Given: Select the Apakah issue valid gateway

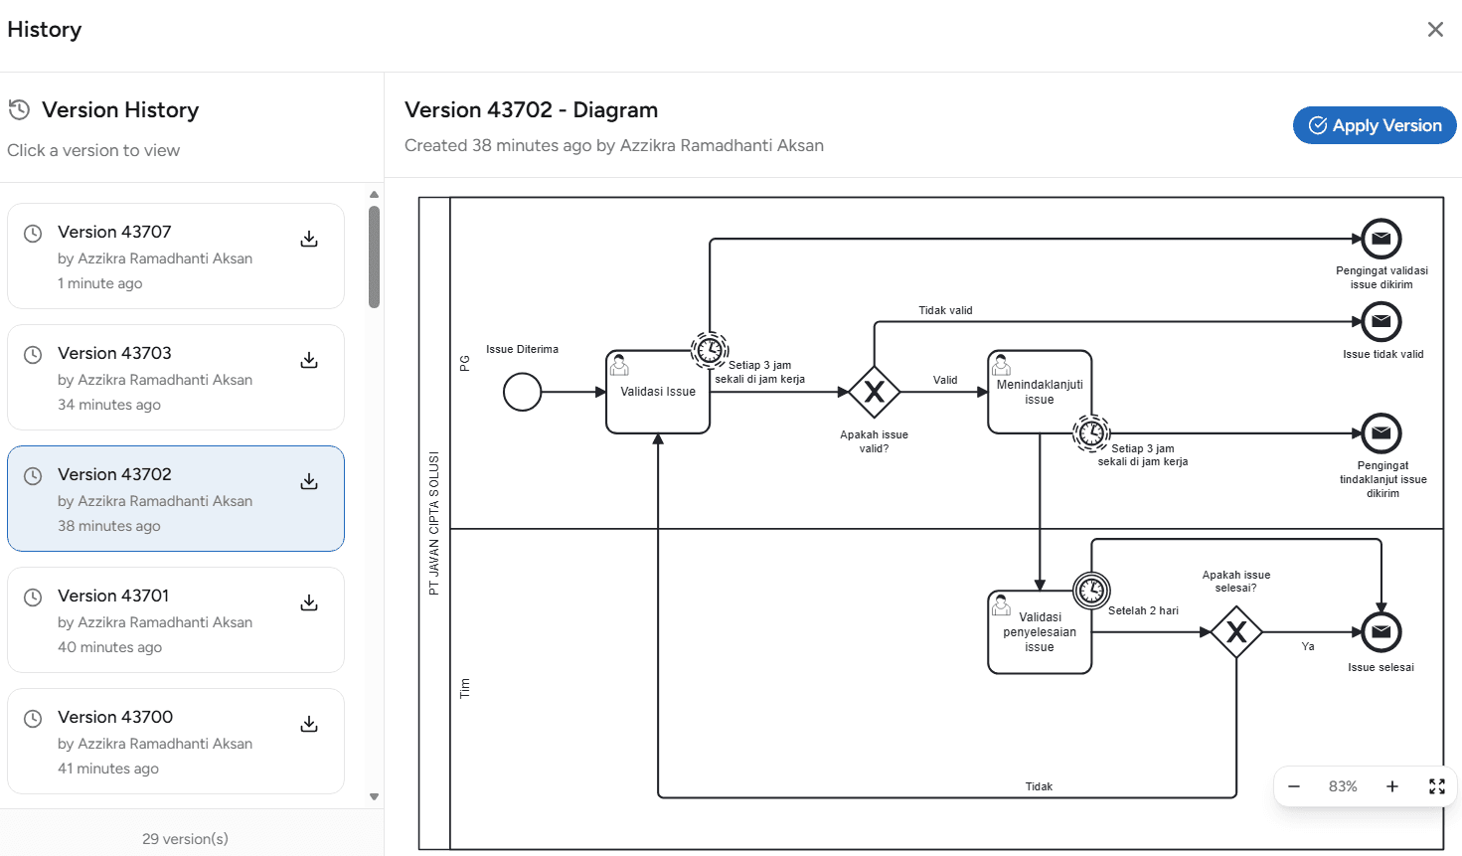Looking at the screenshot, I should (x=875, y=392).
